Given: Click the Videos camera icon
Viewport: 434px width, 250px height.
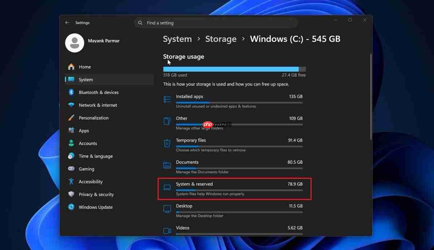Looking at the screenshot, I should pyautogui.click(x=167, y=231).
